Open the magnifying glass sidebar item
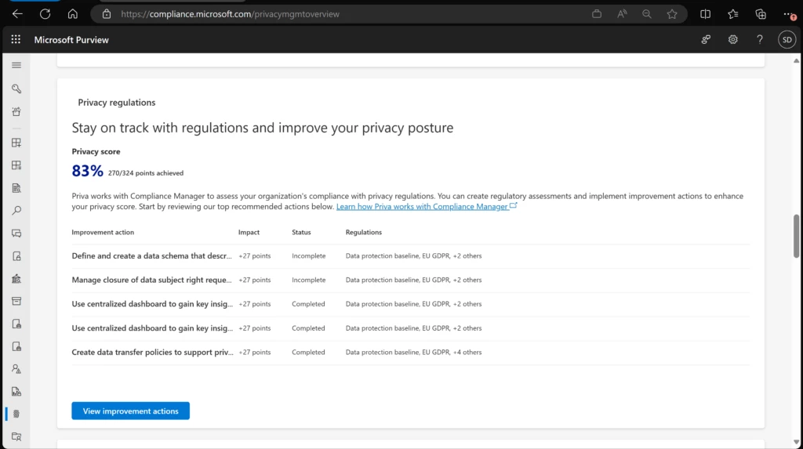Screen dimensions: 803x449 16,210
